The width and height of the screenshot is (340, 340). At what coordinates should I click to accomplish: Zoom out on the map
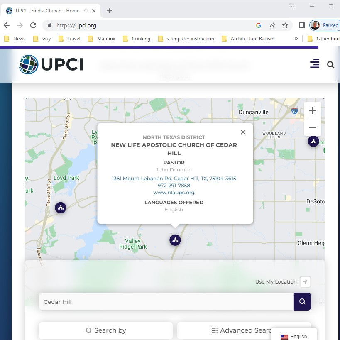[313, 127]
